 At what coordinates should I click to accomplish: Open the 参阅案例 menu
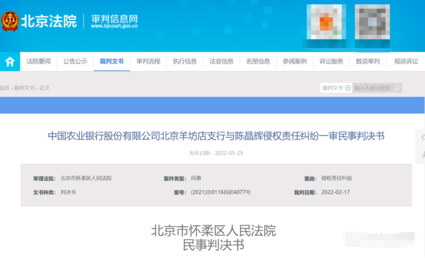tap(295, 62)
